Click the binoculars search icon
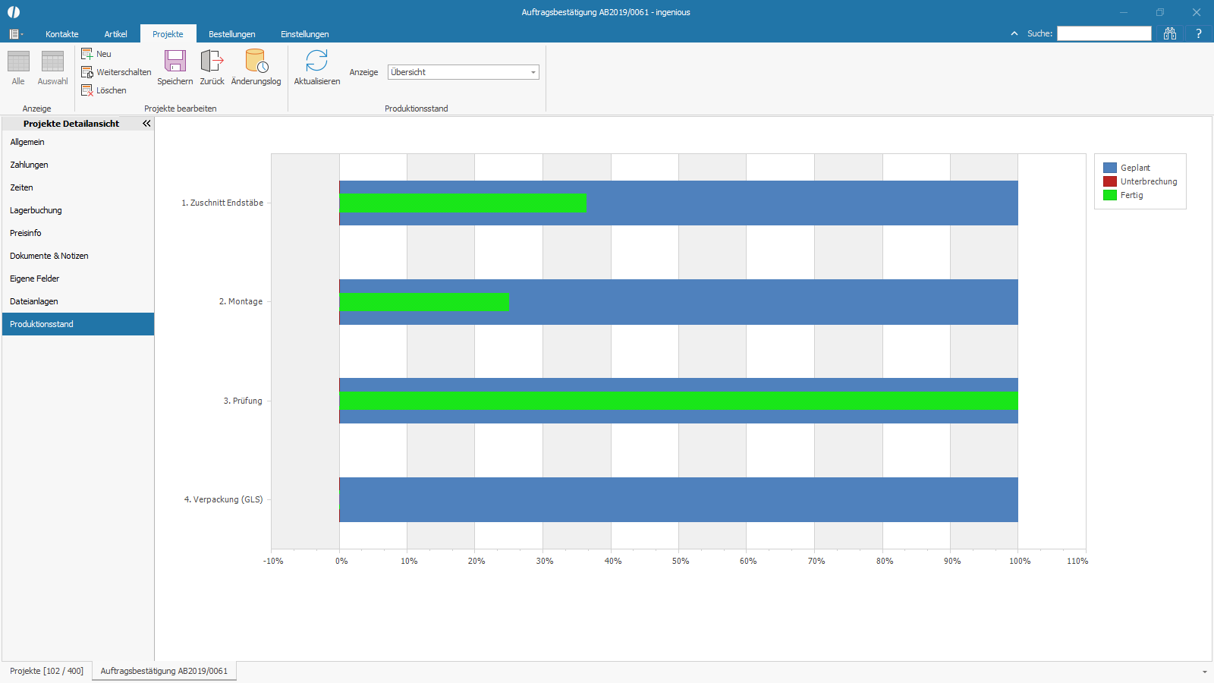Viewport: 1214px width, 683px height. point(1169,33)
